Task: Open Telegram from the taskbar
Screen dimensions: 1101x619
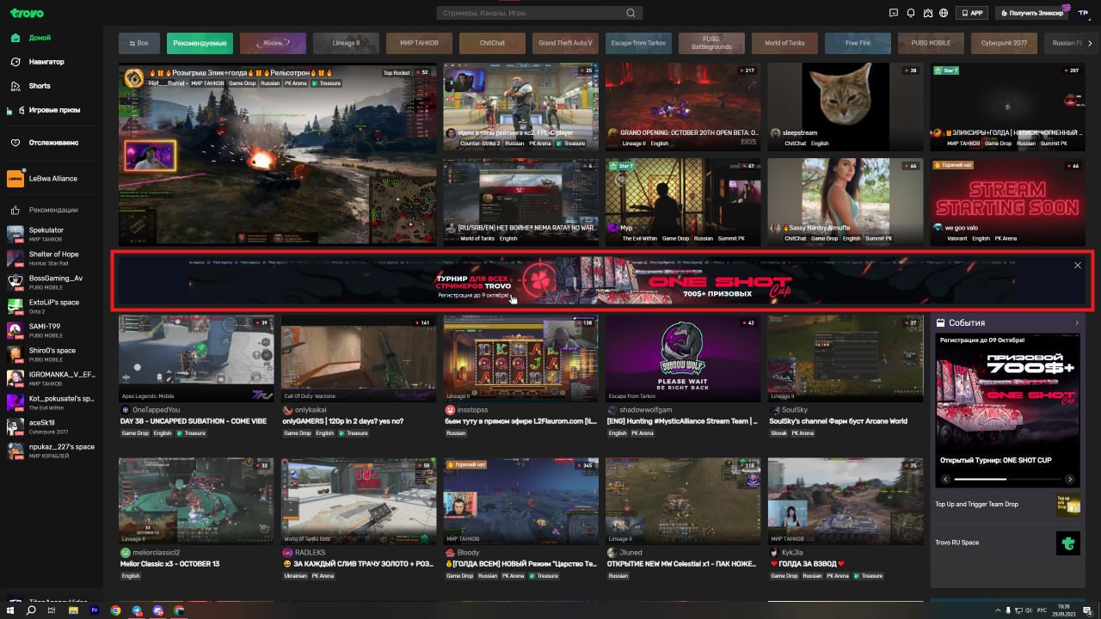Action: (x=137, y=610)
